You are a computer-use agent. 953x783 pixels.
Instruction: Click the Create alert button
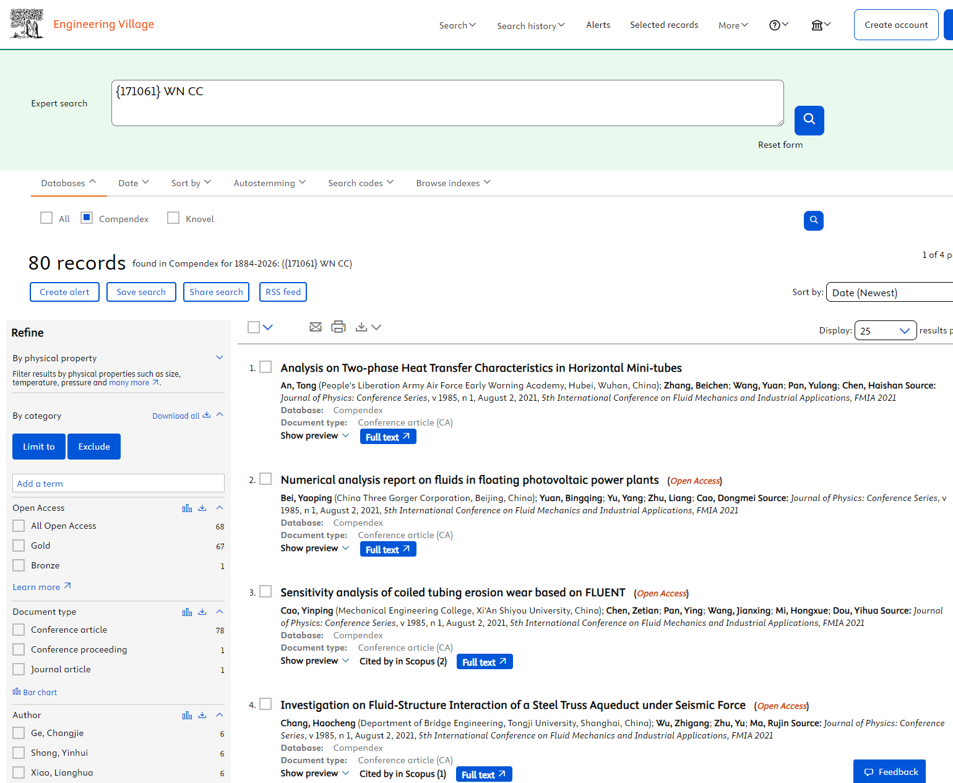tap(64, 292)
